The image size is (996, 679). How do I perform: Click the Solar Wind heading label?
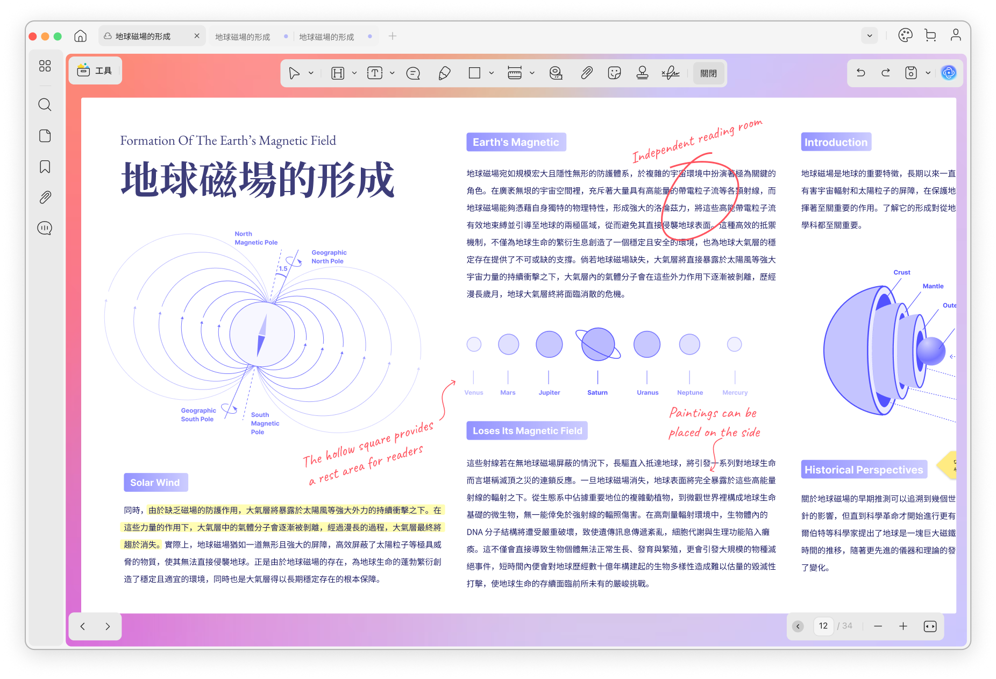[x=155, y=483]
